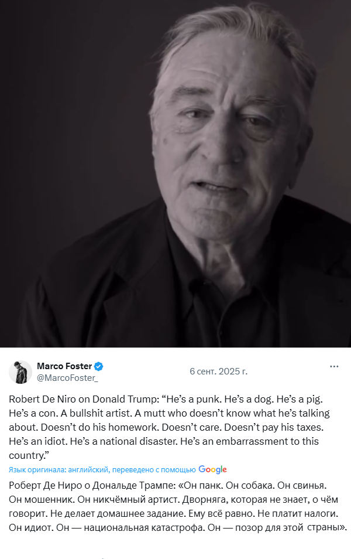Screen dimensions: 351x559
Task: Open the Marco Foster display name
Action: click(x=64, y=366)
